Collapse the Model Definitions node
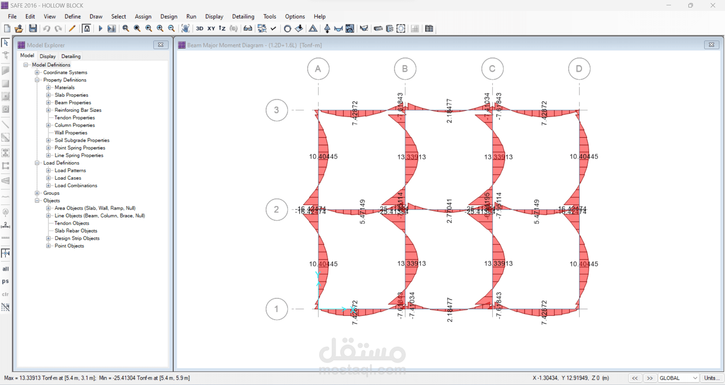725x385 pixels. [26, 65]
